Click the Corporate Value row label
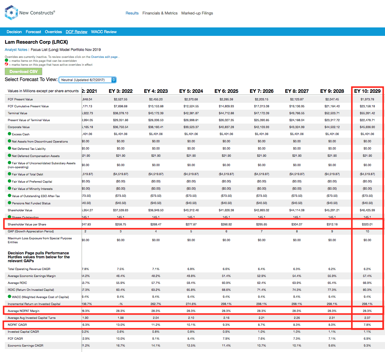 (19, 127)
